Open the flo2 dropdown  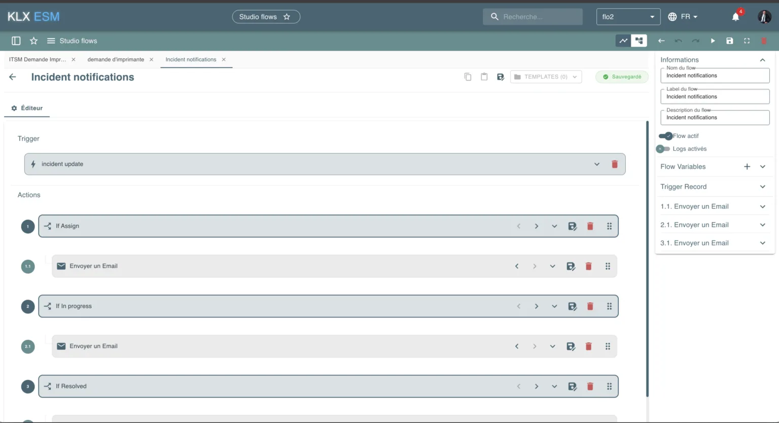(x=628, y=17)
